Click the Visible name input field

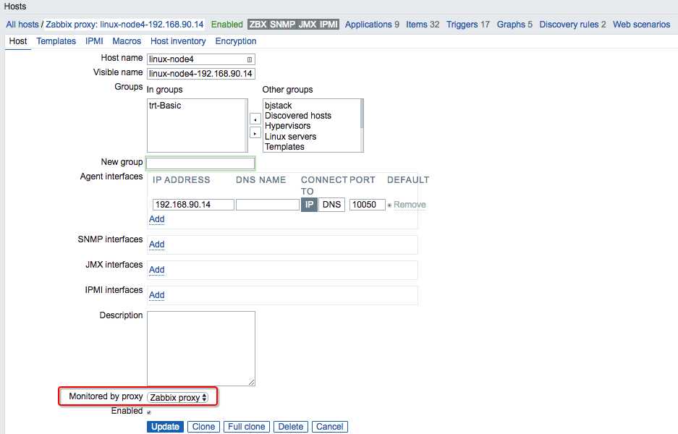[x=201, y=74]
